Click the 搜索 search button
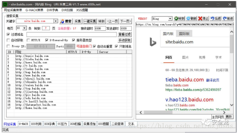Viewport: 237px width, 133px height. point(66,21)
